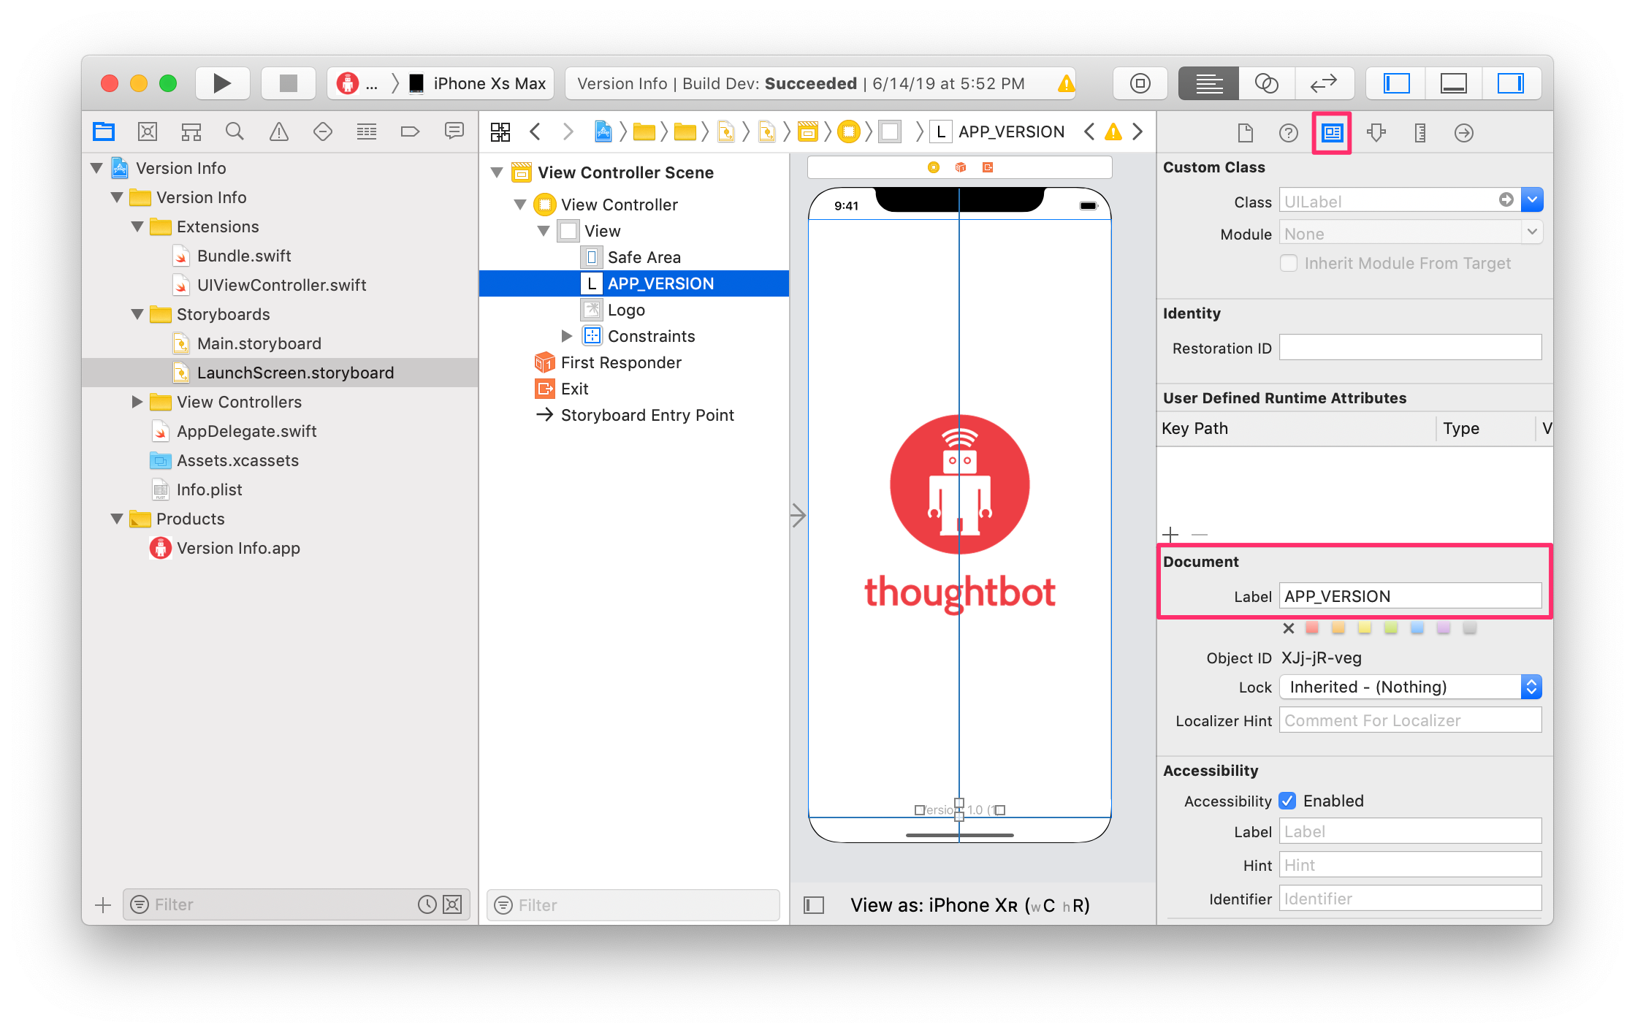1635x1033 pixels.
Task: Switch to the Assistant editor
Action: (x=1267, y=83)
